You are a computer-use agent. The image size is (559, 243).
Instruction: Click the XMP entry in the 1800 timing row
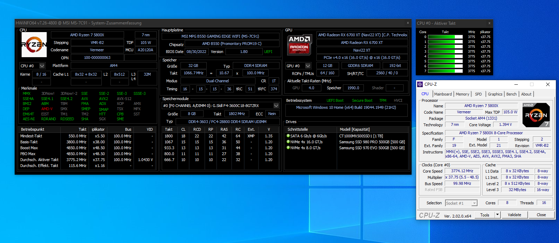[251, 136]
